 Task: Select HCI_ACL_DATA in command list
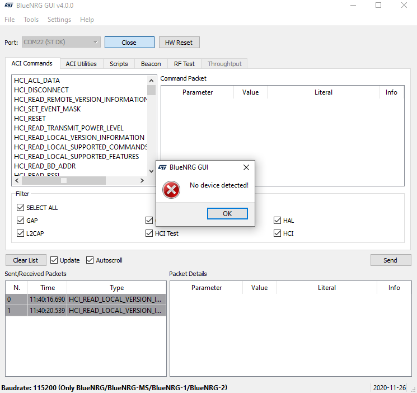pos(37,81)
